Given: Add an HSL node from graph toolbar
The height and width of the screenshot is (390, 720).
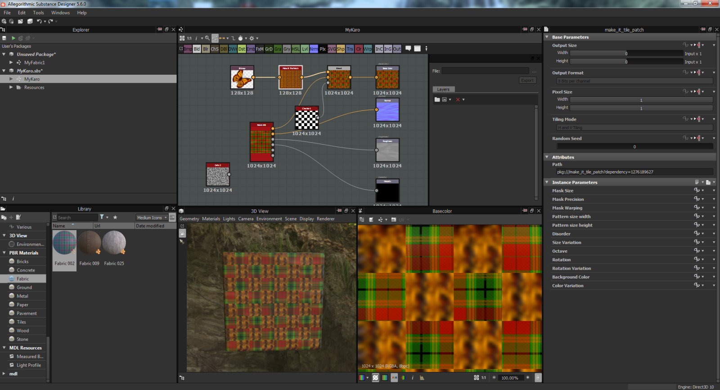Looking at the screenshot, I should click(x=296, y=49).
